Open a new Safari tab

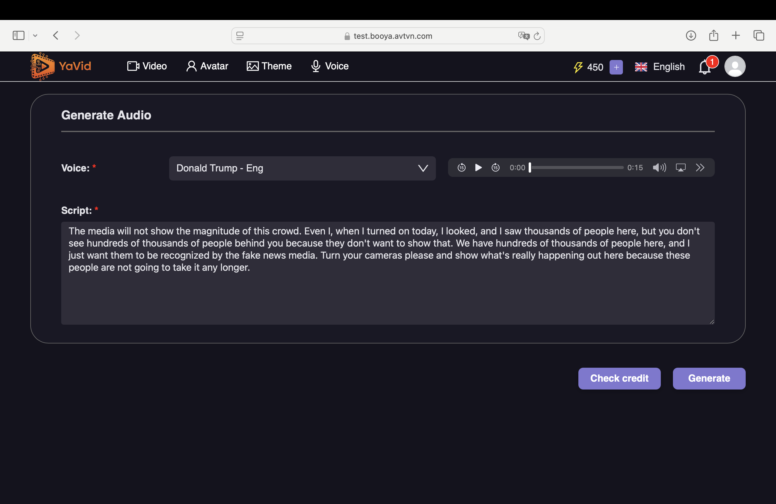[736, 35]
